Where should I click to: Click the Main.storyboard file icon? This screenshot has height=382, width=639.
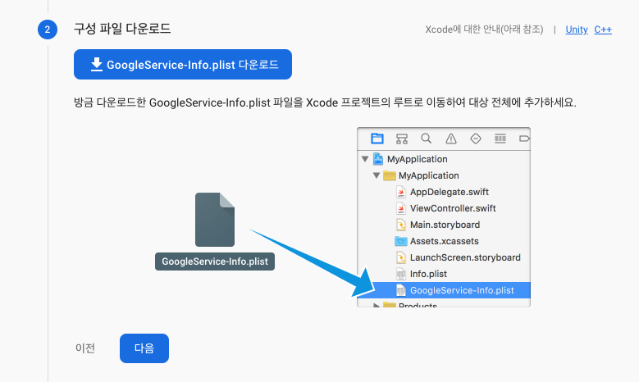[401, 225]
